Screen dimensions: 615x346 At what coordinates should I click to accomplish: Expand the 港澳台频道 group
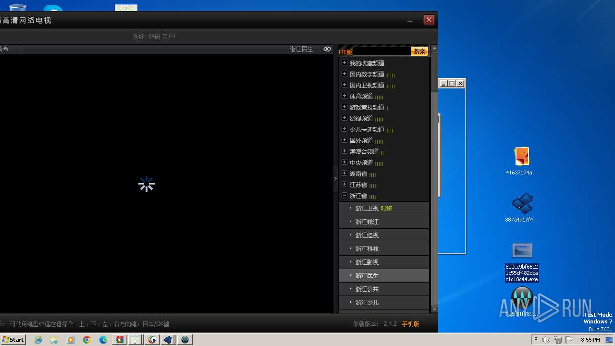tap(344, 151)
